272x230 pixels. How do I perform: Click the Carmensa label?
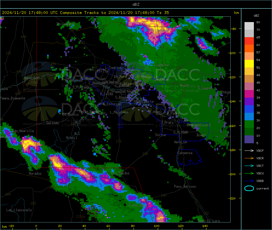185,153
